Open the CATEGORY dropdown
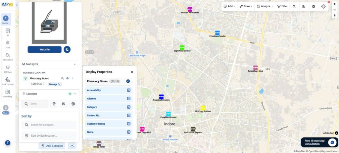The width and height of the screenshot is (339, 153). click(38, 84)
